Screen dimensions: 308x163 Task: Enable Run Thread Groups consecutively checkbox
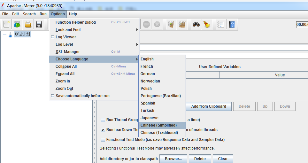(x=103, y=120)
